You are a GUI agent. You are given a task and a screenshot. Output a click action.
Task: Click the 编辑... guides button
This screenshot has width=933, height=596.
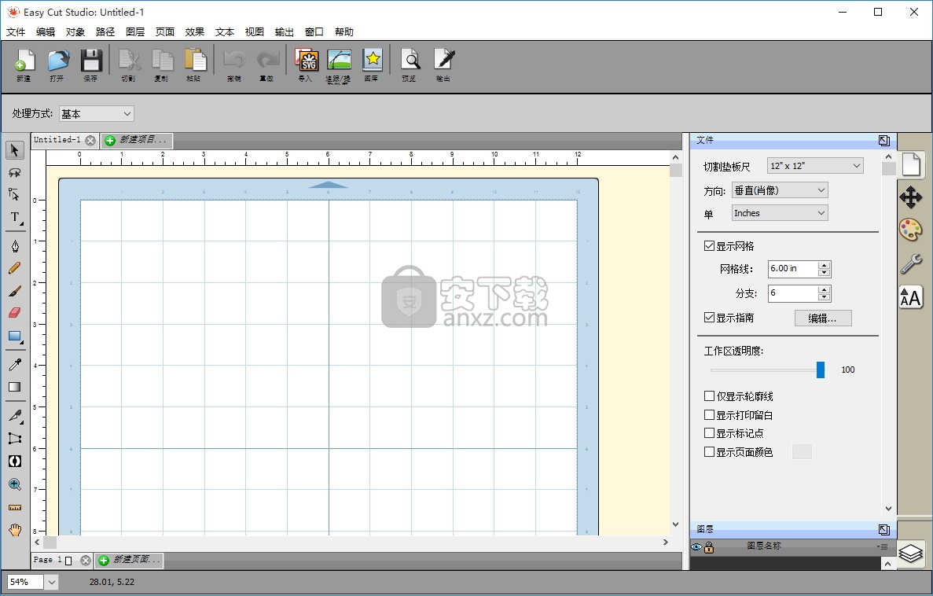point(823,318)
